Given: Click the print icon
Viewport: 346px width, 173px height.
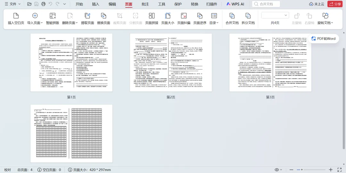Looking at the screenshot, I should coord(44,4).
